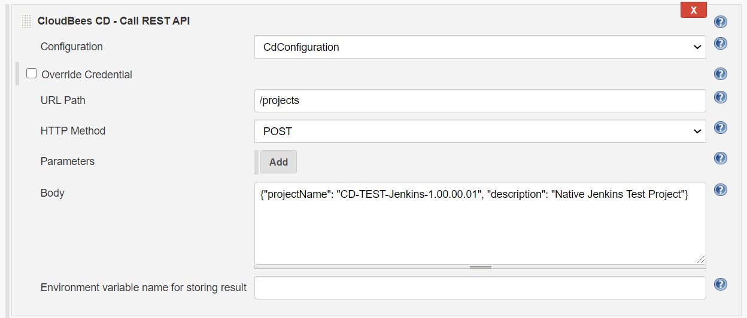Open help for the Configuration field
This screenshot has width=747, height=318.
tap(721, 44)
